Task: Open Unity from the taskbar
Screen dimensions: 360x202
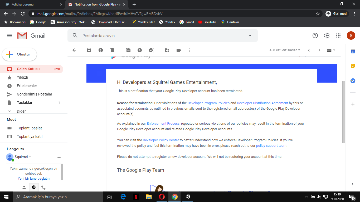Action: pyautogui.click(x=188, y=197)
